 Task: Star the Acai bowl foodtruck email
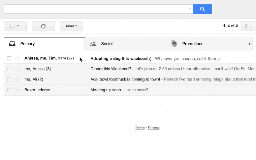click(x=17, y=79)
